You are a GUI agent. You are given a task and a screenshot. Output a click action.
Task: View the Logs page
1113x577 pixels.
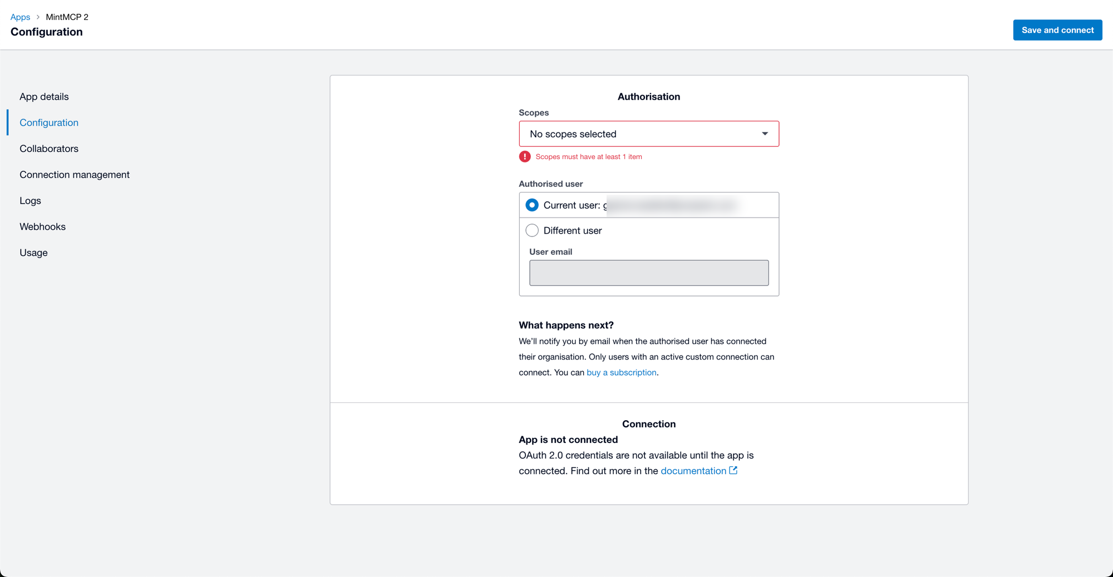[30, 201]
